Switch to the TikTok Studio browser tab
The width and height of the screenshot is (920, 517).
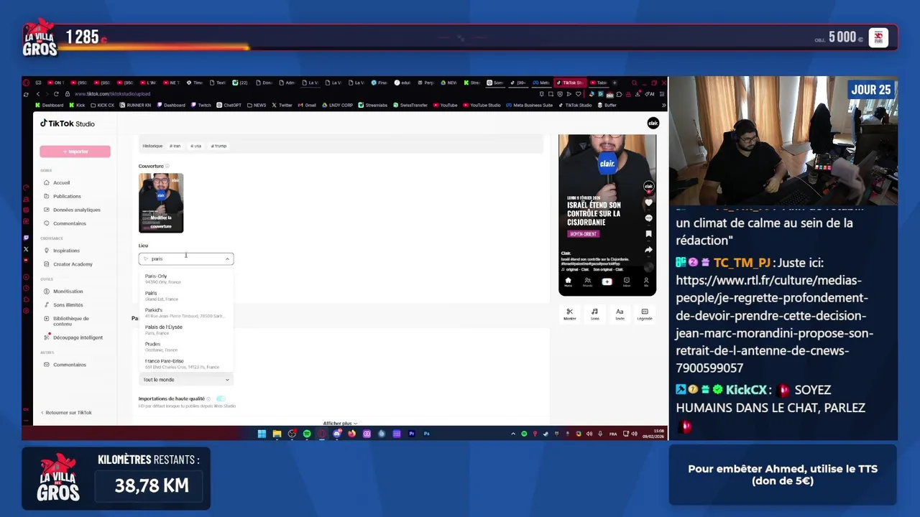pyautogui.click(x=571, y=83)
